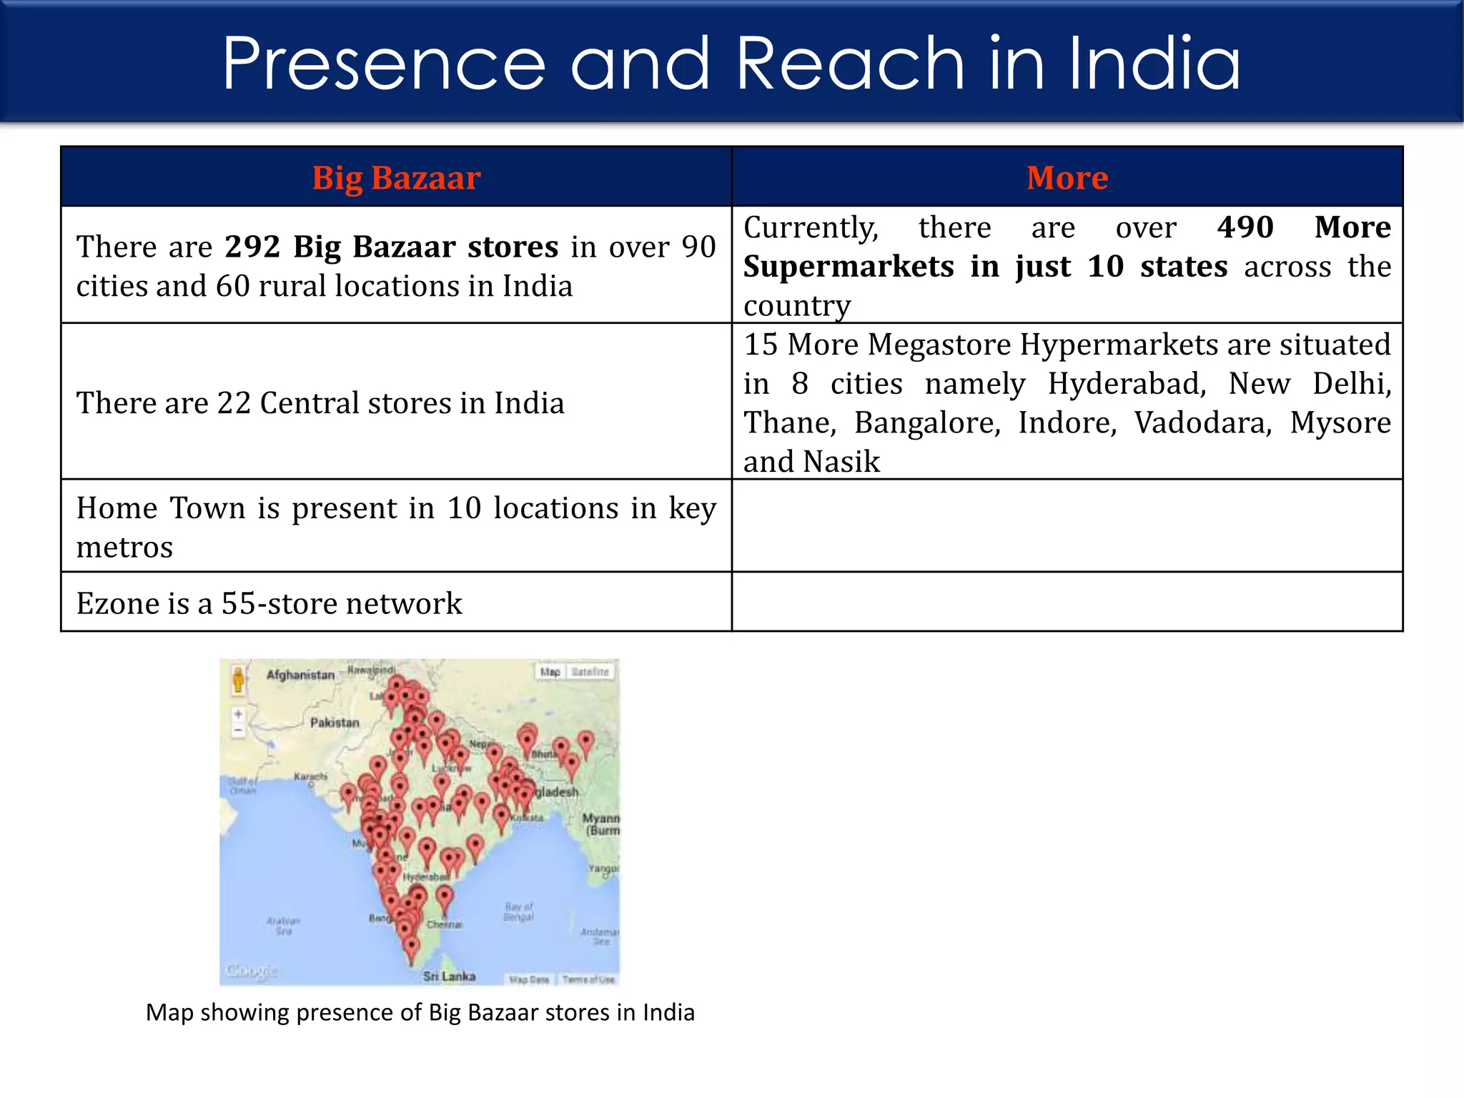The width and height of the screenshot is (1464, 1098).
Task: Click the 'Chennai' label on map
Action: [444, 924]
